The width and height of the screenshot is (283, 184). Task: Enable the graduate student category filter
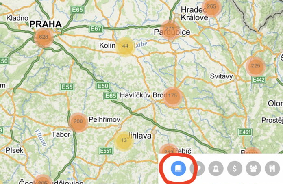216,169
